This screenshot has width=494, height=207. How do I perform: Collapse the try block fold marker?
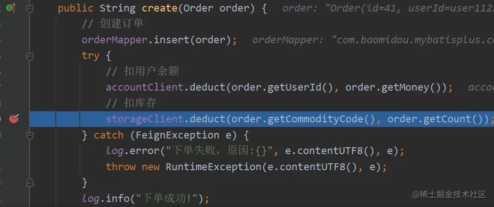[x=30, y=56]
